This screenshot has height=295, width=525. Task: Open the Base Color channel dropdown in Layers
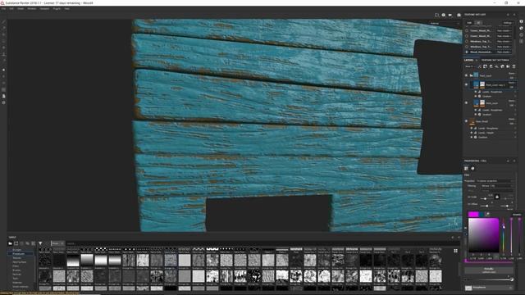(469, 66)
